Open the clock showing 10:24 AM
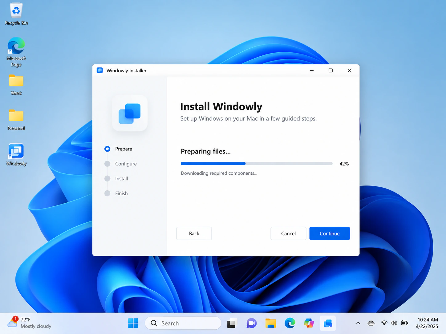The width and height of the screenshot is (446, 334). (x=427, y=323)
